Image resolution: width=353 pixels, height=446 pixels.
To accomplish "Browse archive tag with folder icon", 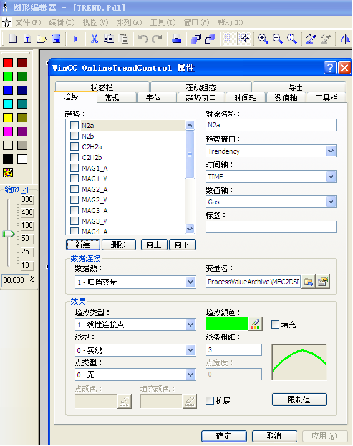I will 308,282.
